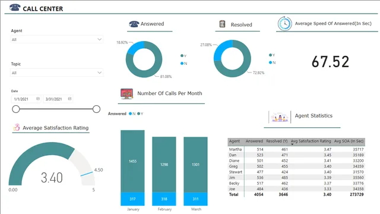Viewport: 380px width, 214px height.
Task: Click the right date slider handle
Action: (96, 109)
